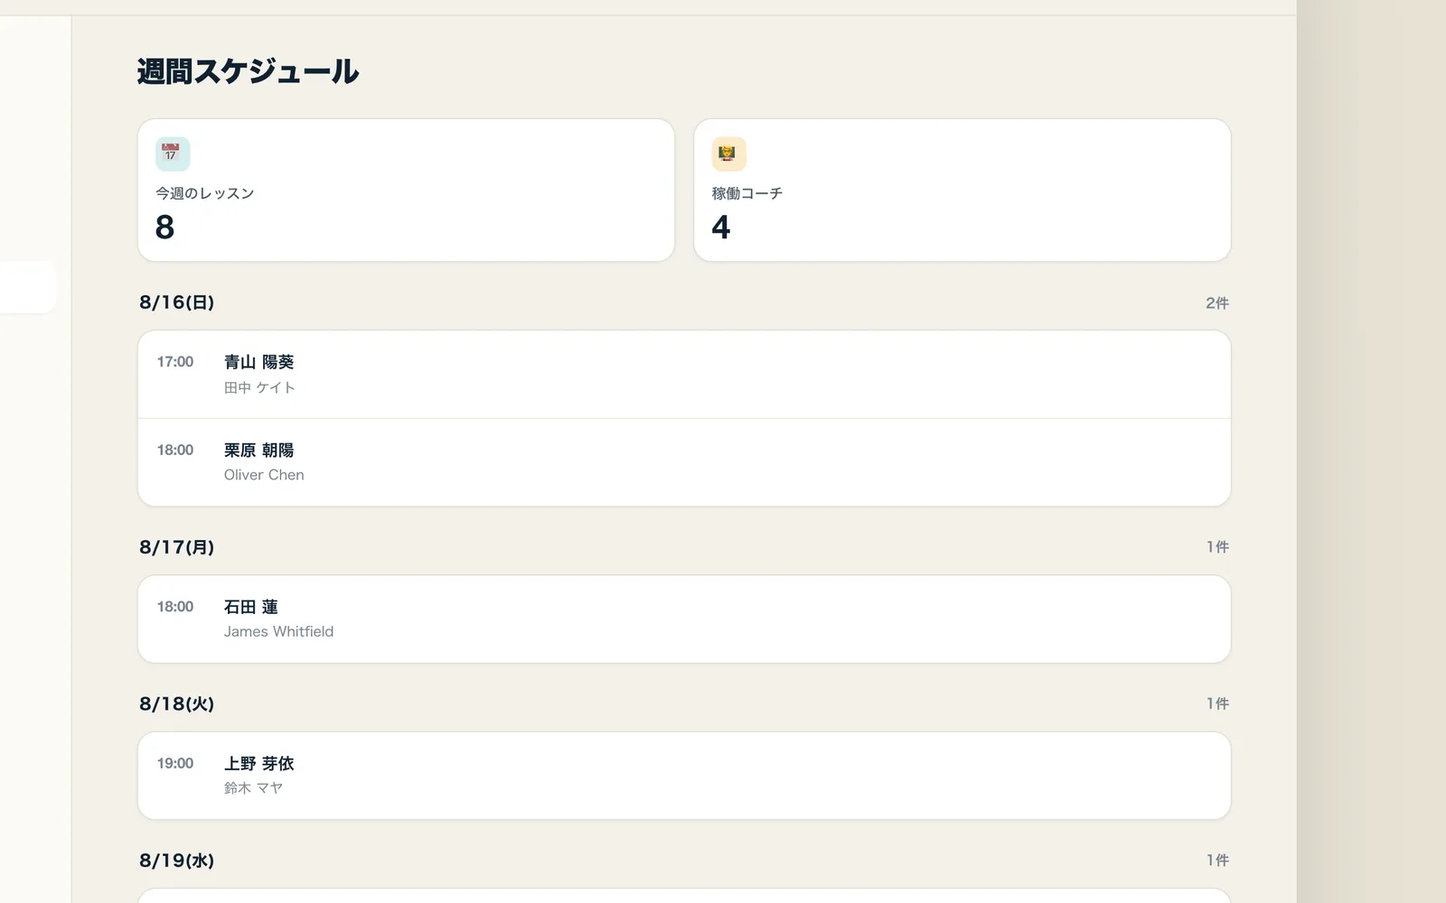Click the calendar icon on lessons card

coord(173,154)
